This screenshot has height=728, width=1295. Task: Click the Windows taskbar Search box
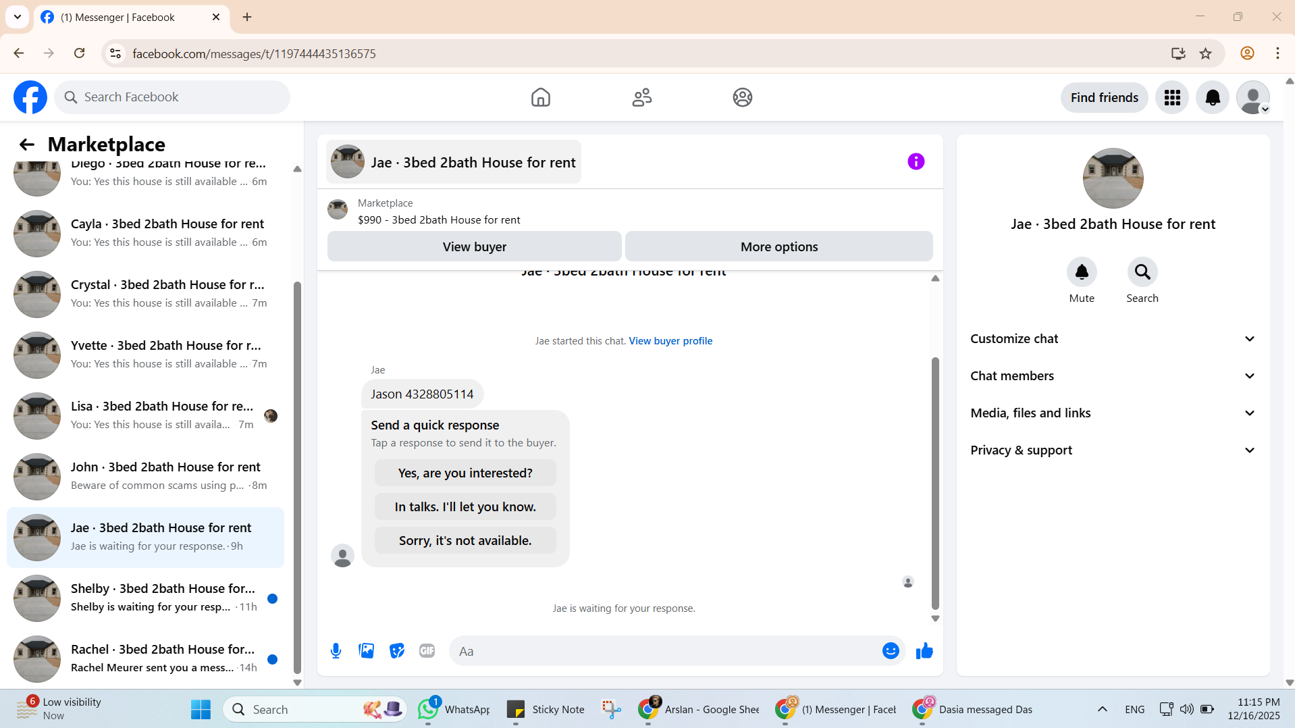point(315,709)
